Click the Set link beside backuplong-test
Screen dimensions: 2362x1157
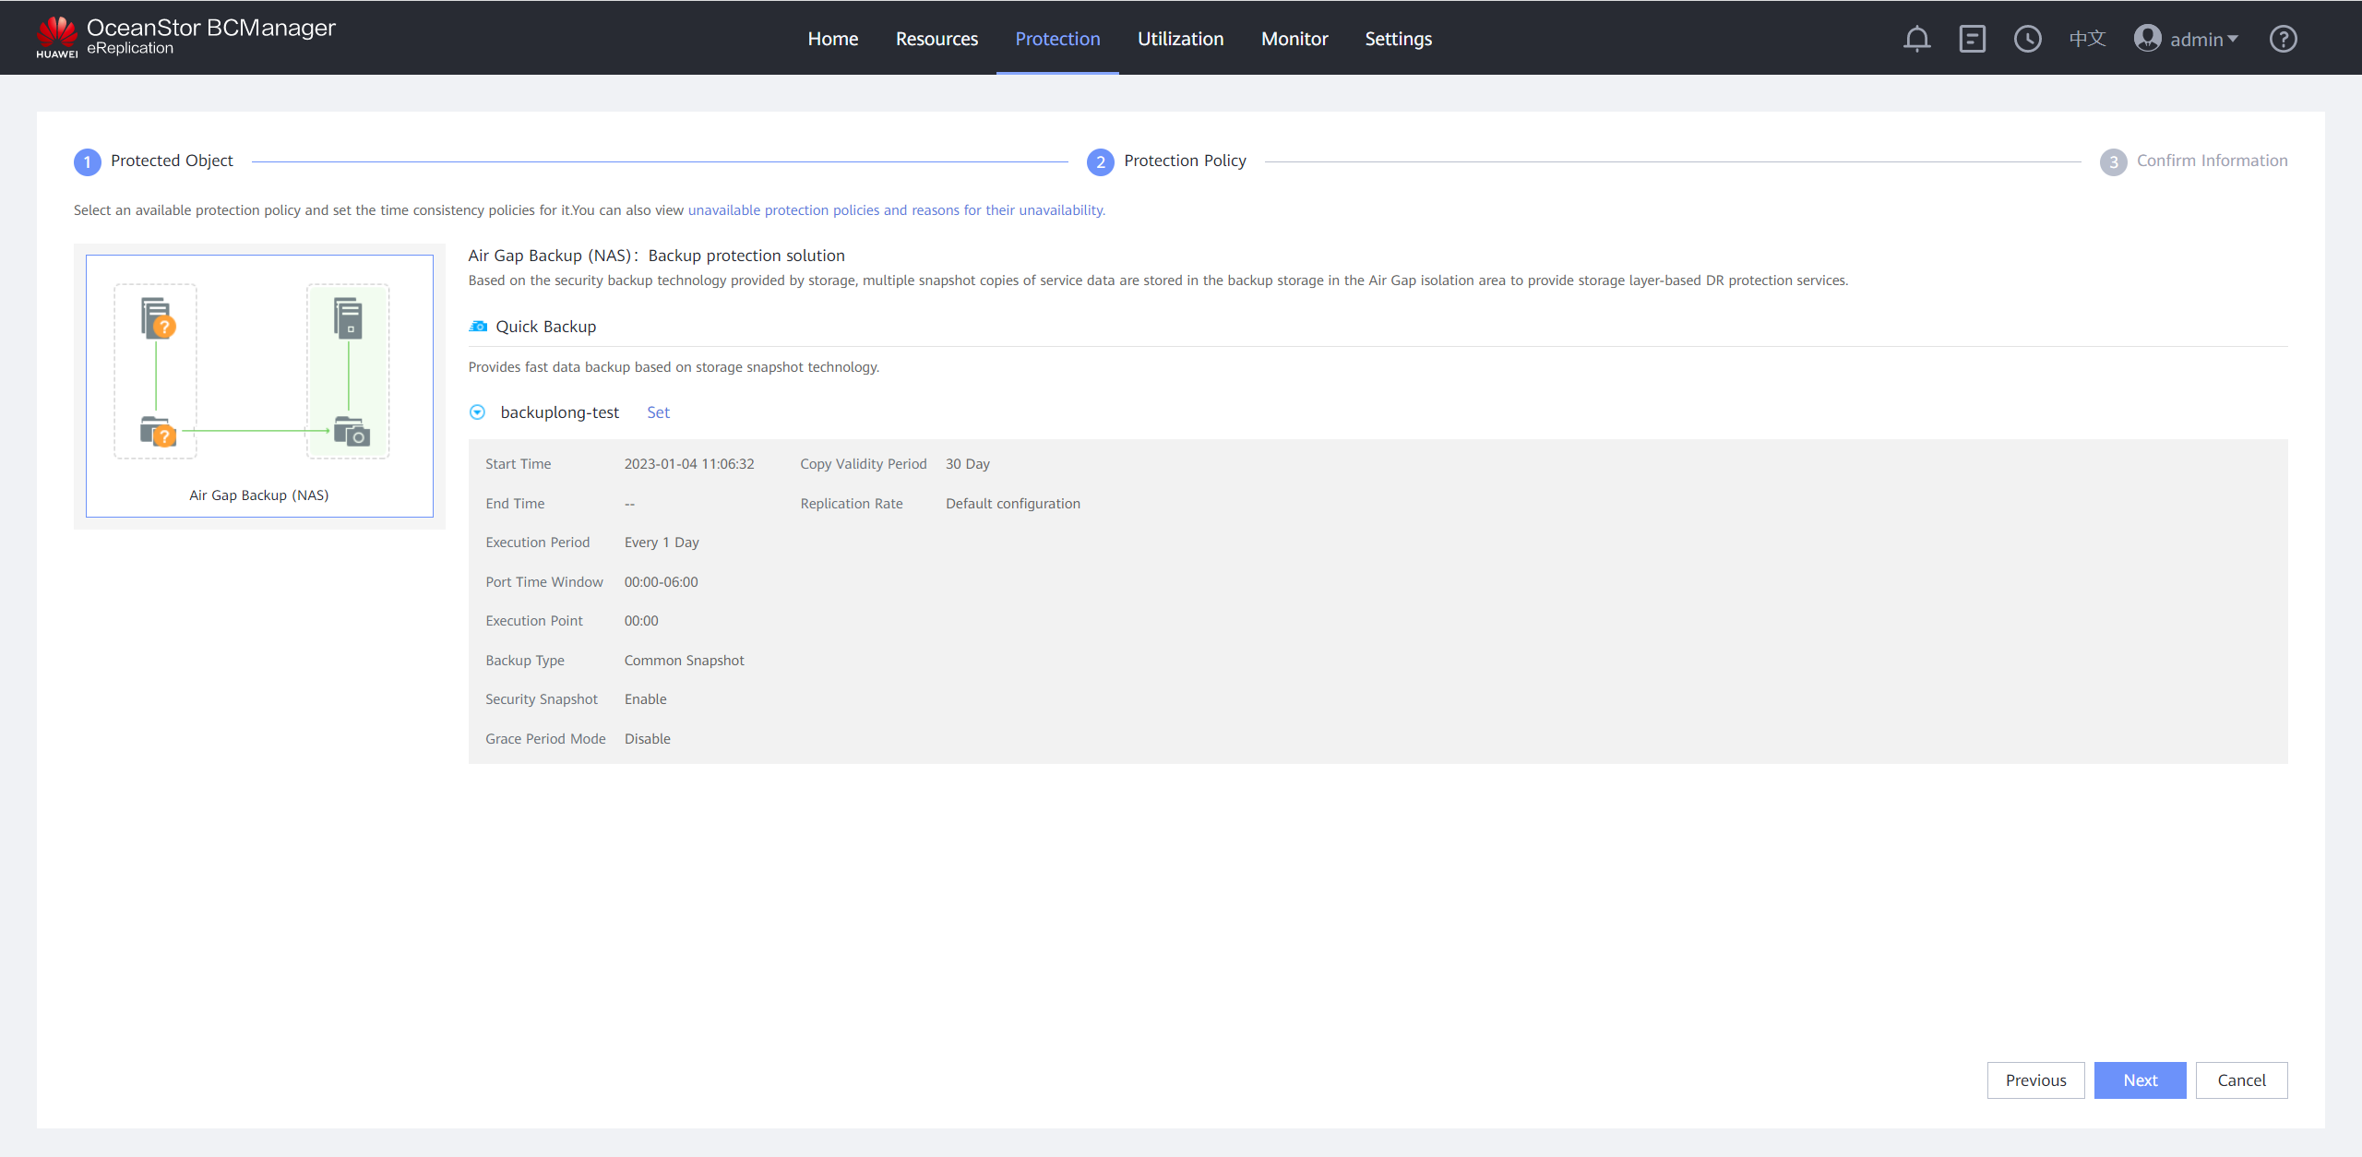pyautogui.click(x=658, y=412)
